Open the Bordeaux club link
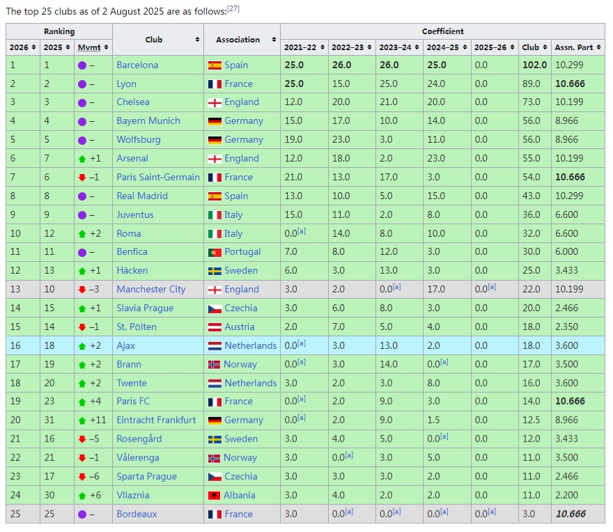613x532 pixels. pos(137,514)
